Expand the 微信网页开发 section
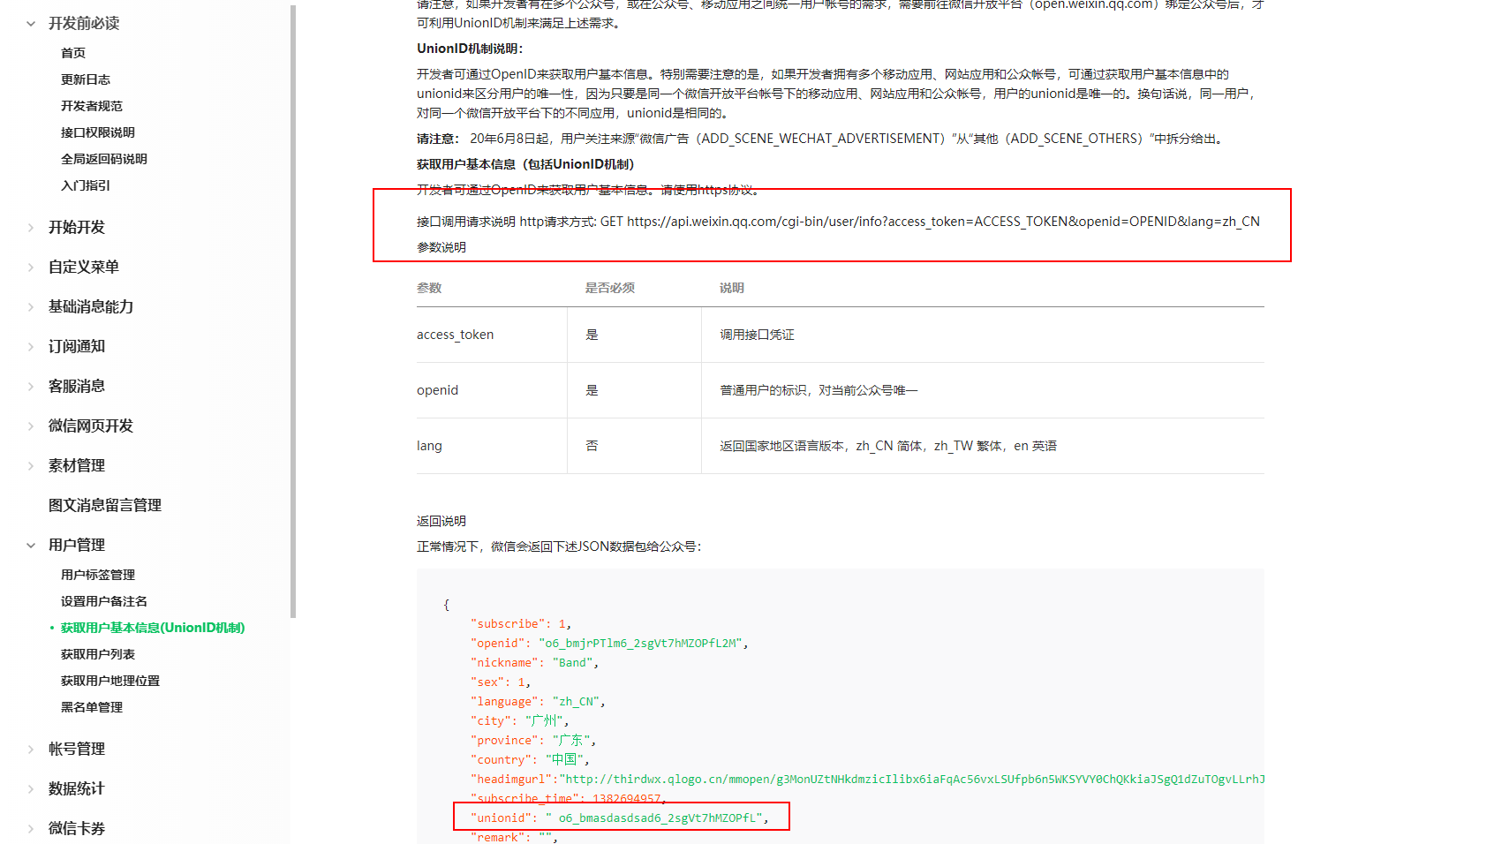This screenshot has width=1494, height=844. pyautogui.click(x=91, y=426)
